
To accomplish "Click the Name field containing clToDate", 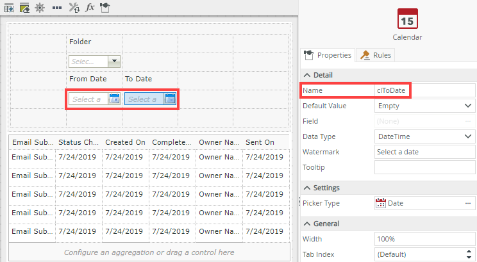I will (424, 90).
